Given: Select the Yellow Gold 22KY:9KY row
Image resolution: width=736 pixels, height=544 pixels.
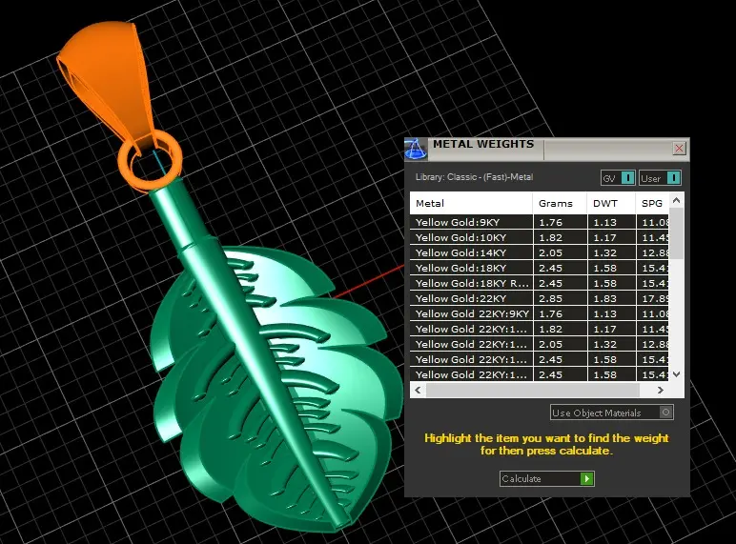Looking at the screenshot, I should (x=540, y=313).
